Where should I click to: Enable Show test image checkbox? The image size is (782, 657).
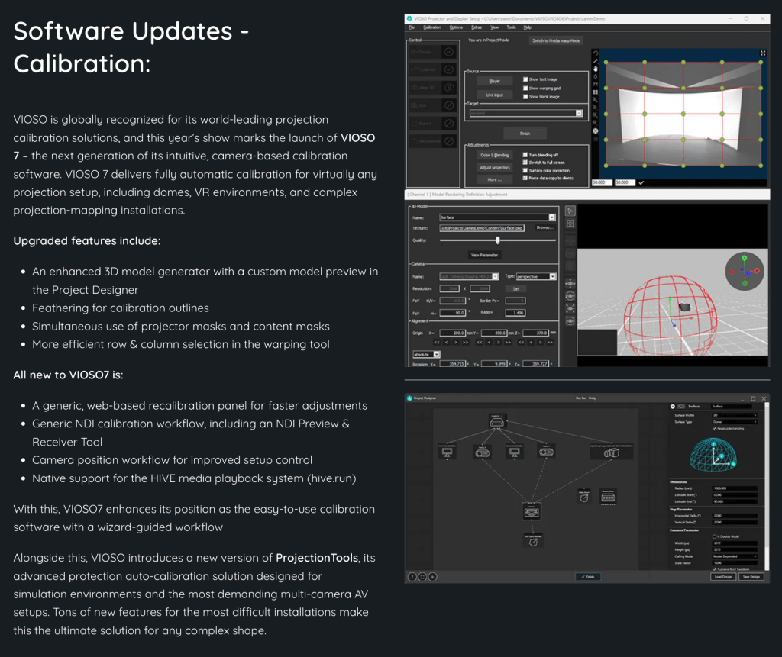pos(526,79)
